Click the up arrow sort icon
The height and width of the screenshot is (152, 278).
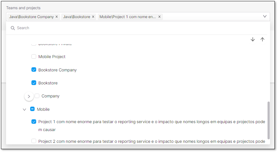[262, 39]
